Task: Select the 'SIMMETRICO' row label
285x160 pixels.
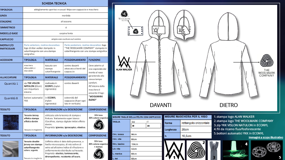Action: [x=7, y=28]
